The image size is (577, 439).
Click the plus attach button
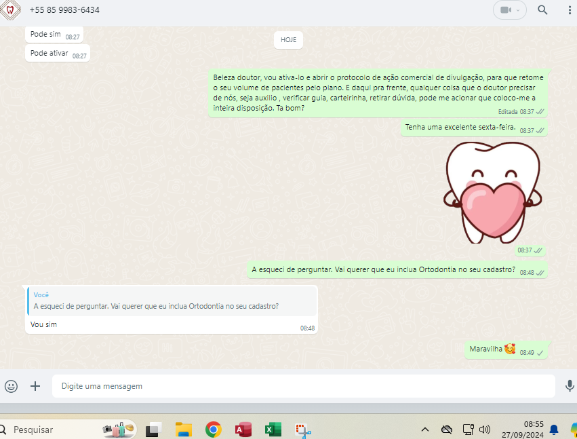(x=35, y=386)
